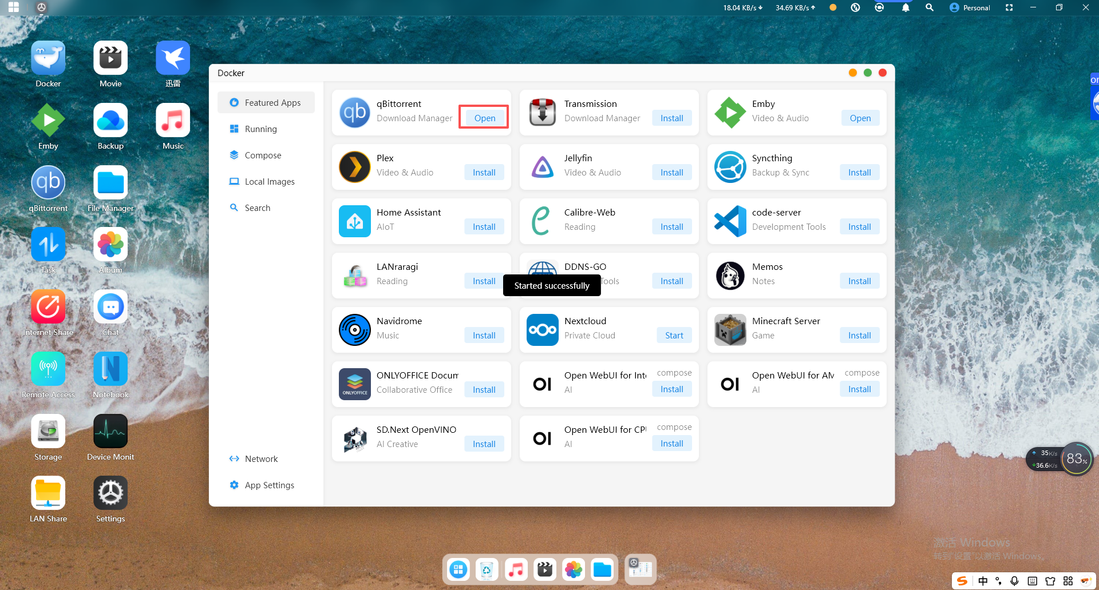Install code-server
1099x590 pixels.
[x=860, y=227]
